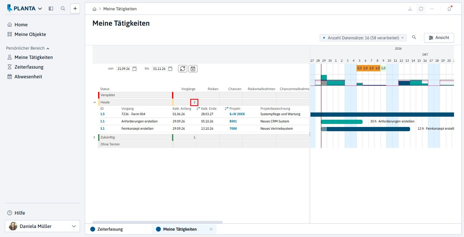Open task ID 1.5 link

tap(102, 114)
